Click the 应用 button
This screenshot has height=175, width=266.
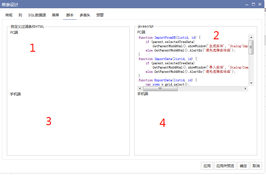coord(207,166)
